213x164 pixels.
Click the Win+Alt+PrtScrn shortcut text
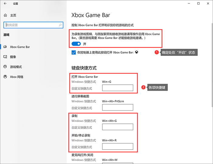(113, 101)
